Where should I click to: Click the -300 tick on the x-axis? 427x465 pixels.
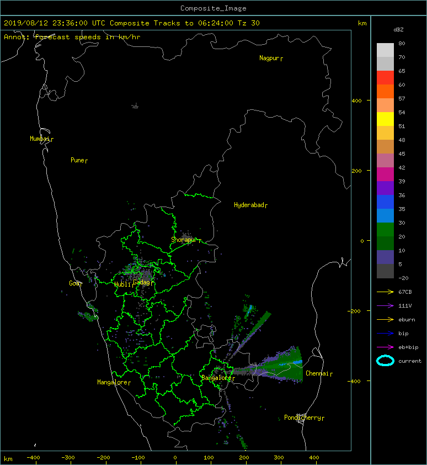(68, 458)
